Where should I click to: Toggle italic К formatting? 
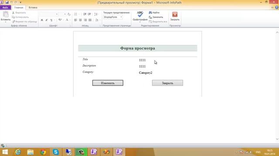[47, 20]
